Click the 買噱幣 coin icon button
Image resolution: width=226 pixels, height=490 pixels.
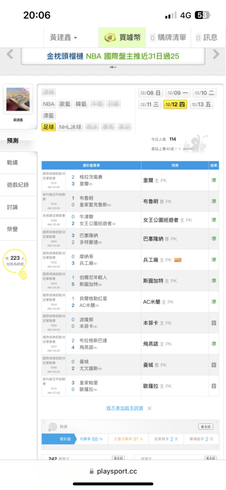122,38
